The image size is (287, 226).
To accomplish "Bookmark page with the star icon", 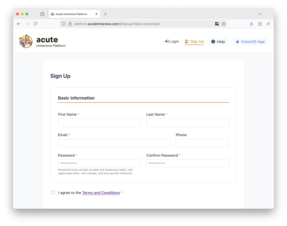I will [223, 24].
